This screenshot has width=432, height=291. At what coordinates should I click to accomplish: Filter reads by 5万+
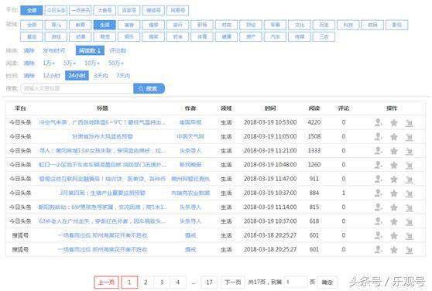click(x=70, y=63)
